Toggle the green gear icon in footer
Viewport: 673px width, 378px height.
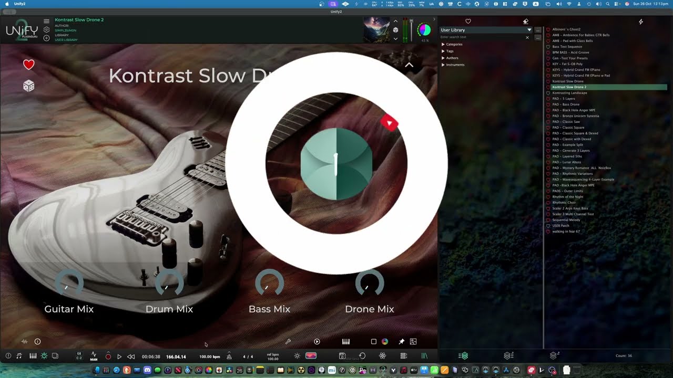click(44, 356)
